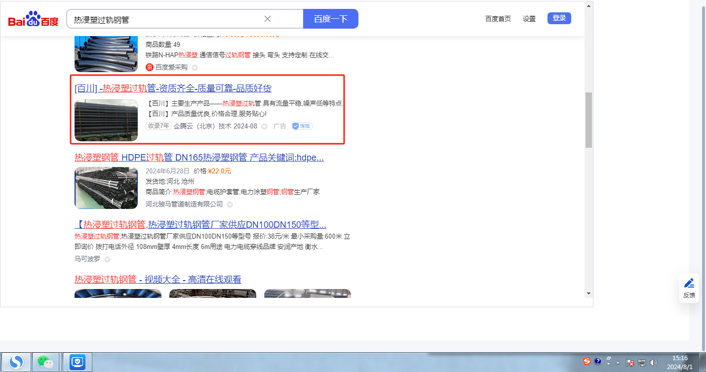Click the 反馈 feedback button
Screen dimensions: 706x372
click(689, 288)
